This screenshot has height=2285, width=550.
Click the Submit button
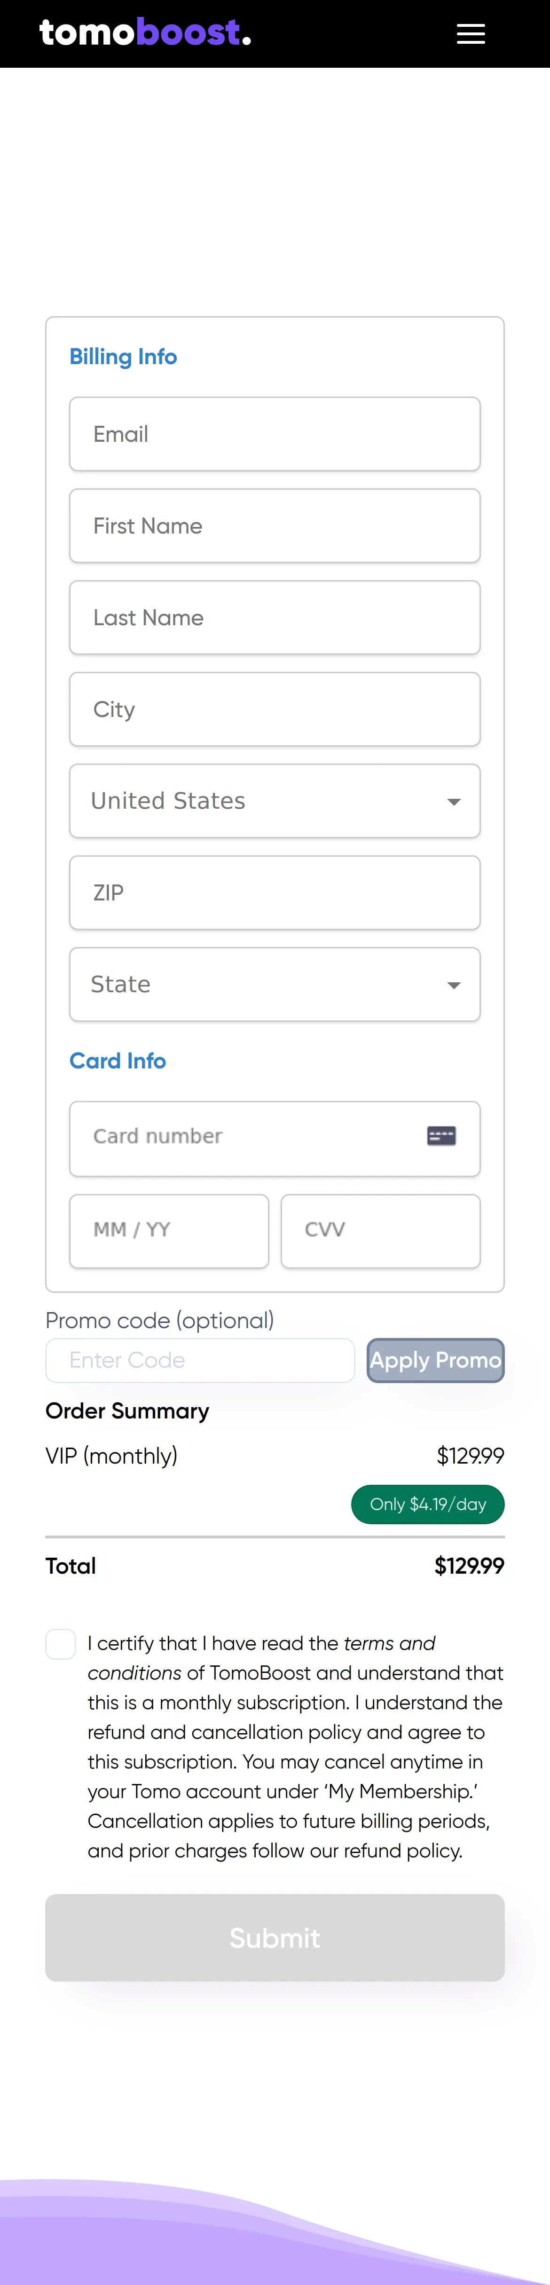tap(275, 1938)
